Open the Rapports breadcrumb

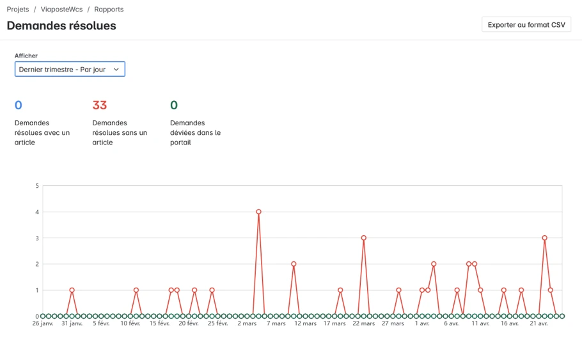[109, 10]
